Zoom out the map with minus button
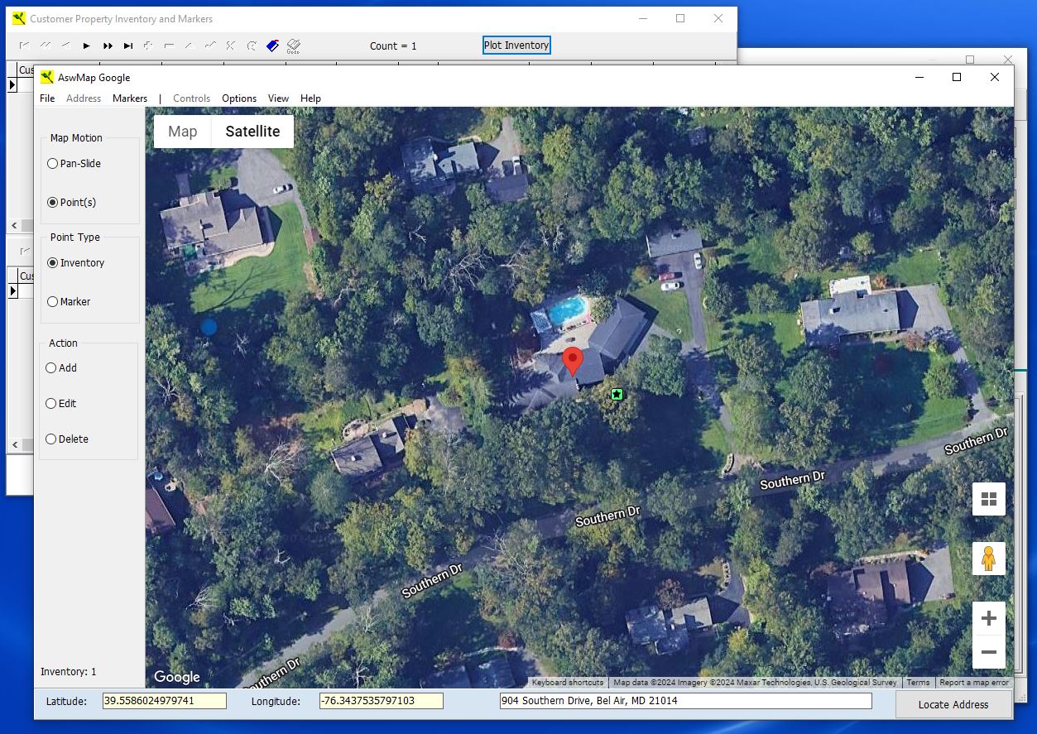Image resolution: width=1037 pixels, height=734 pixels. click(x=989, y=652)
